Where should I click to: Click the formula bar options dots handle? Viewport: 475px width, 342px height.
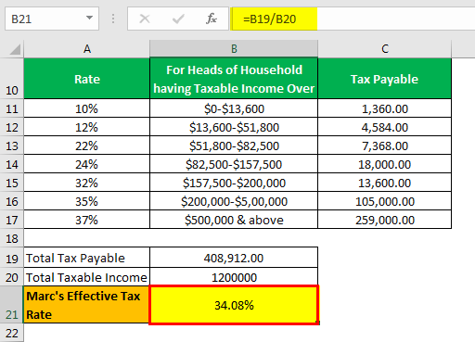113,19
